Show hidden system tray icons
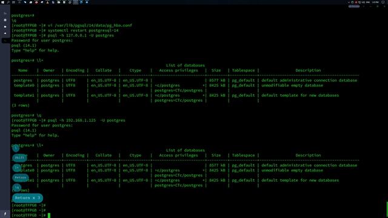Screen dimensions: 388x218 pos(349,2)
